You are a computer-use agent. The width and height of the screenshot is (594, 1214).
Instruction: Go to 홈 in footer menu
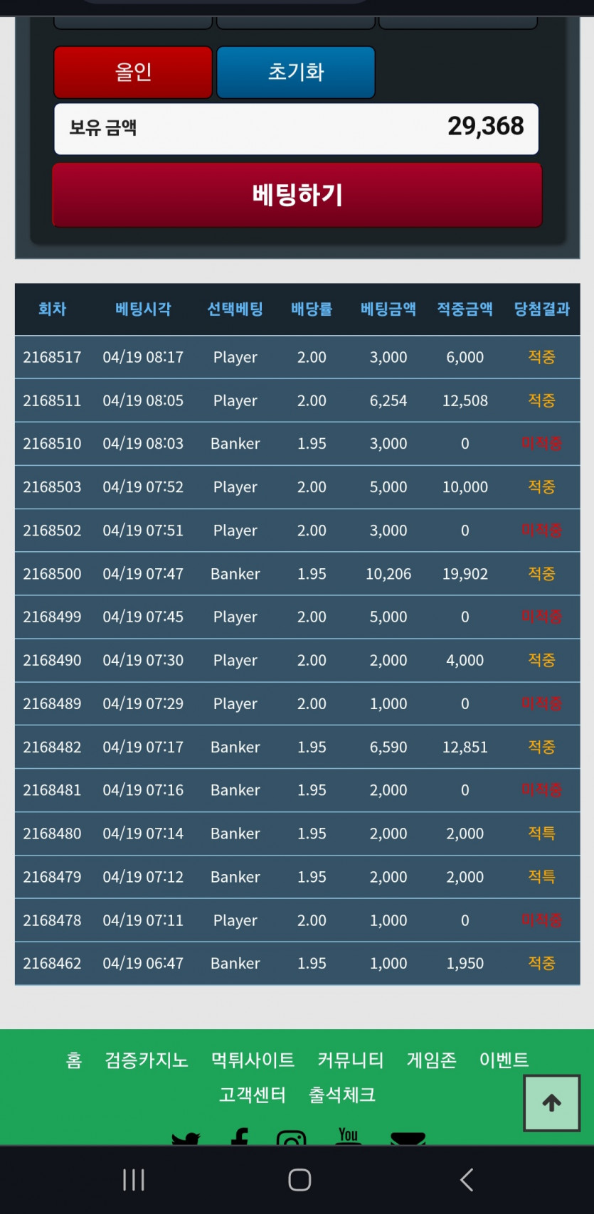click(x=74, y=1060)
